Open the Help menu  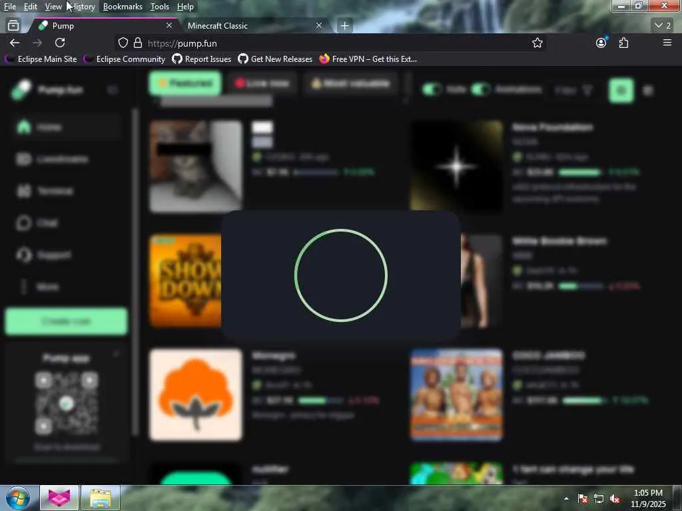pos(185,7)
